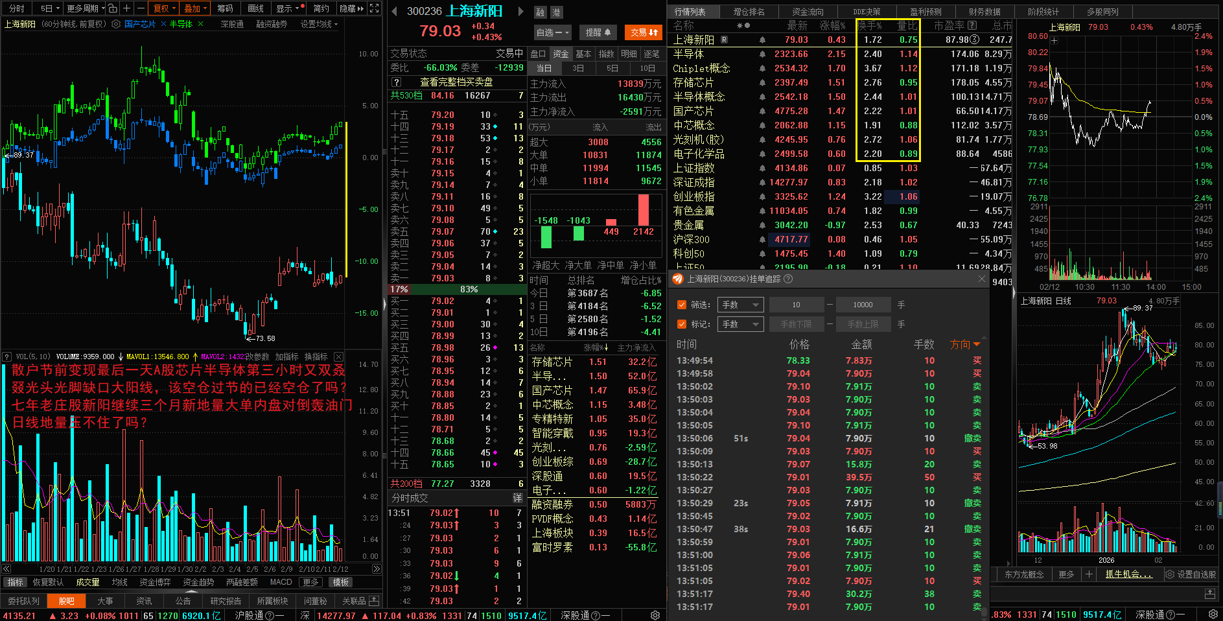Viewport: 1223px width, 621px height.
Task: Click the help icon beside 市盈率 header
Action: [972, 25]
